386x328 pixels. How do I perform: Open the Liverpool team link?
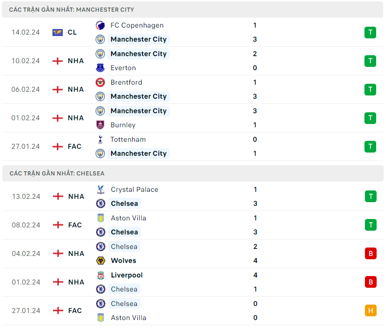tap(127, 275)
